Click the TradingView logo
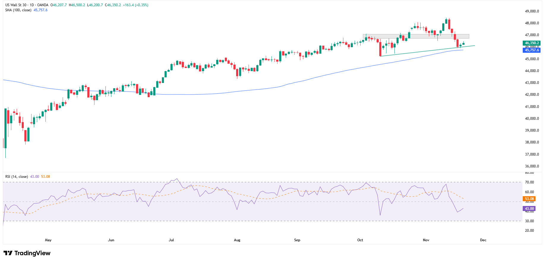This screenshot has height=262, width=545. point(27,253)
